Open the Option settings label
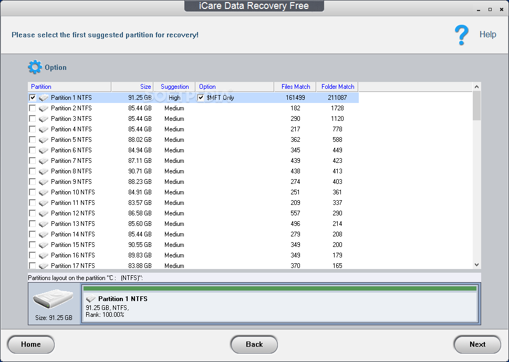 [x=56, y=68]
